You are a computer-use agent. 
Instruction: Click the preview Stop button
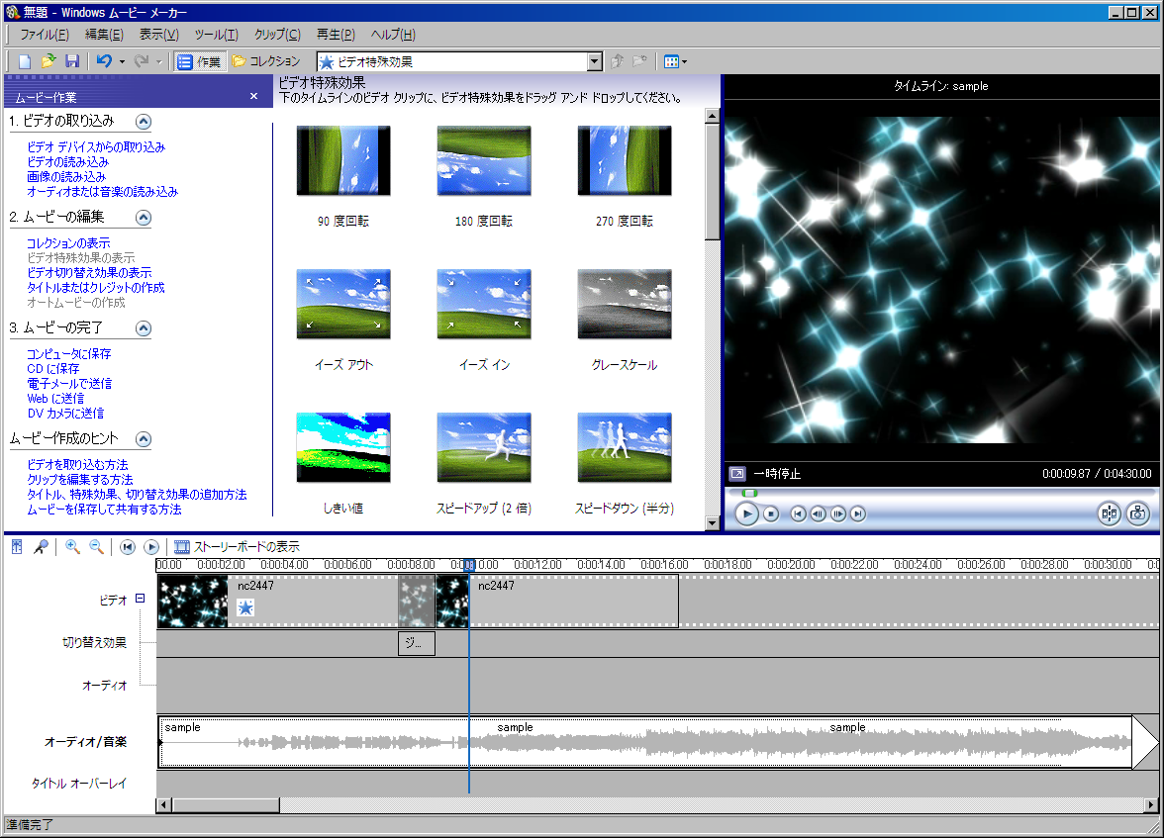[x=771, y=513]
